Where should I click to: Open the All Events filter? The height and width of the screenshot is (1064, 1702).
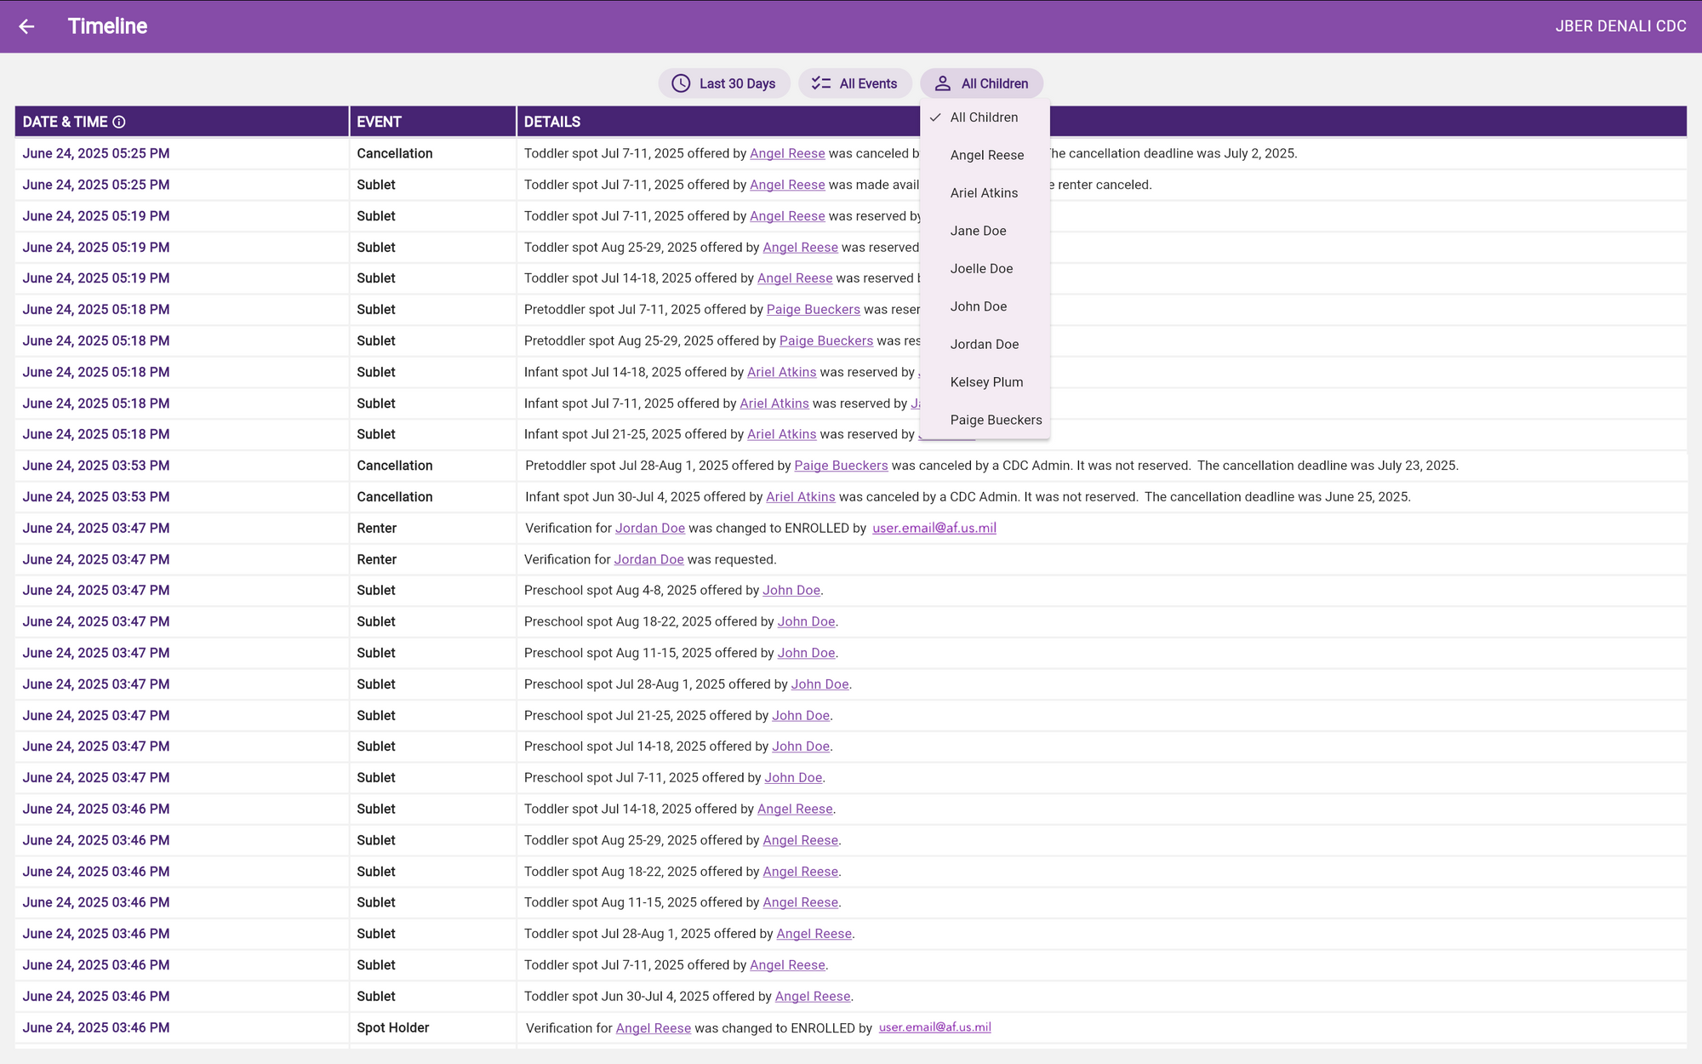[854, 83]
